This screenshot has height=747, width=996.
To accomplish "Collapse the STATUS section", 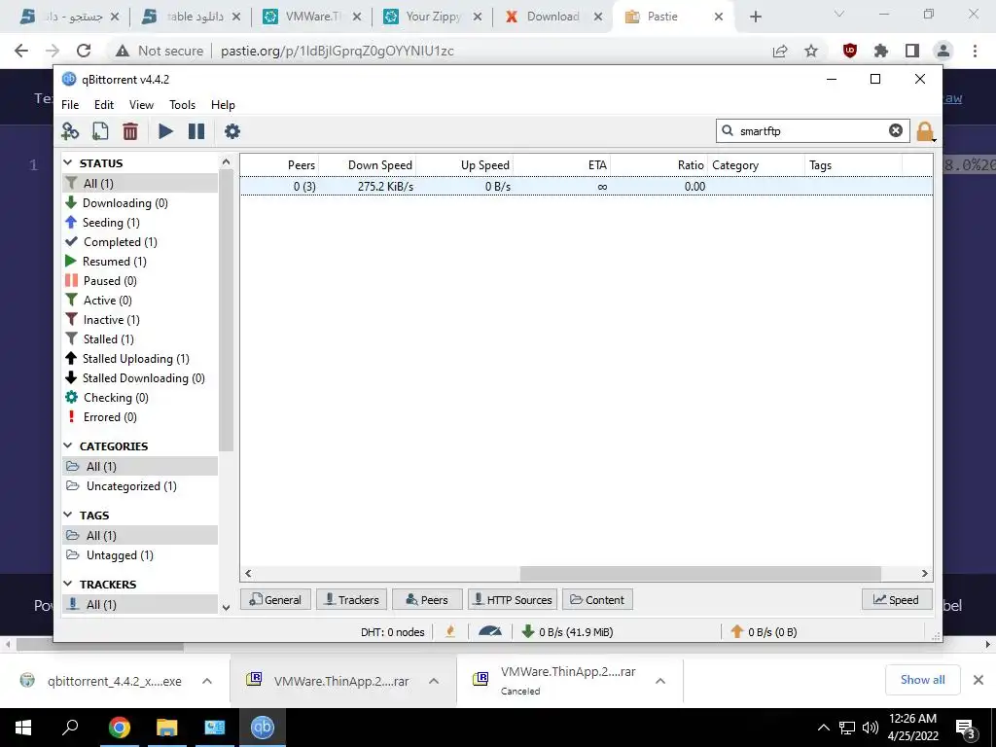I will (68, 163).
